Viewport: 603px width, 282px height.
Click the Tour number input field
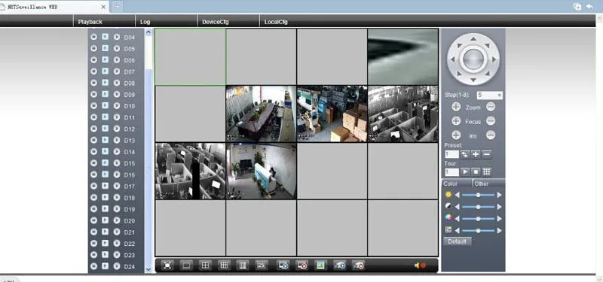point(451,172)
